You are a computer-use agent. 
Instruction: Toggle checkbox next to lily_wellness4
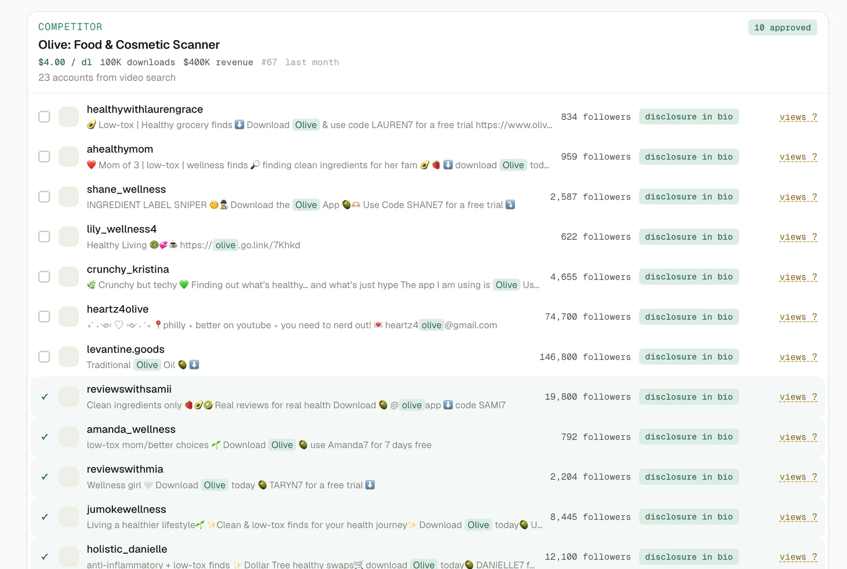tap(44, 236)
